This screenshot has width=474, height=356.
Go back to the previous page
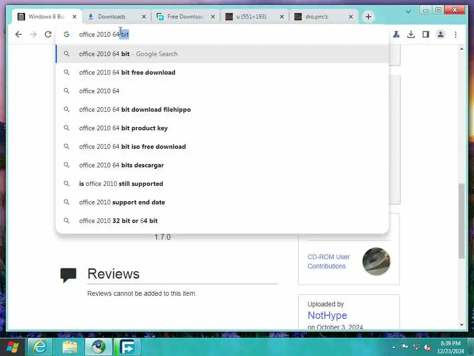[19, 34]
